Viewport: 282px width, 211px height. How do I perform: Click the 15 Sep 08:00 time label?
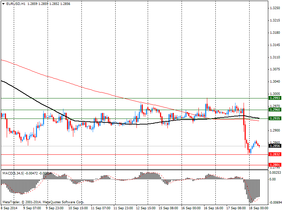[168, 208]
